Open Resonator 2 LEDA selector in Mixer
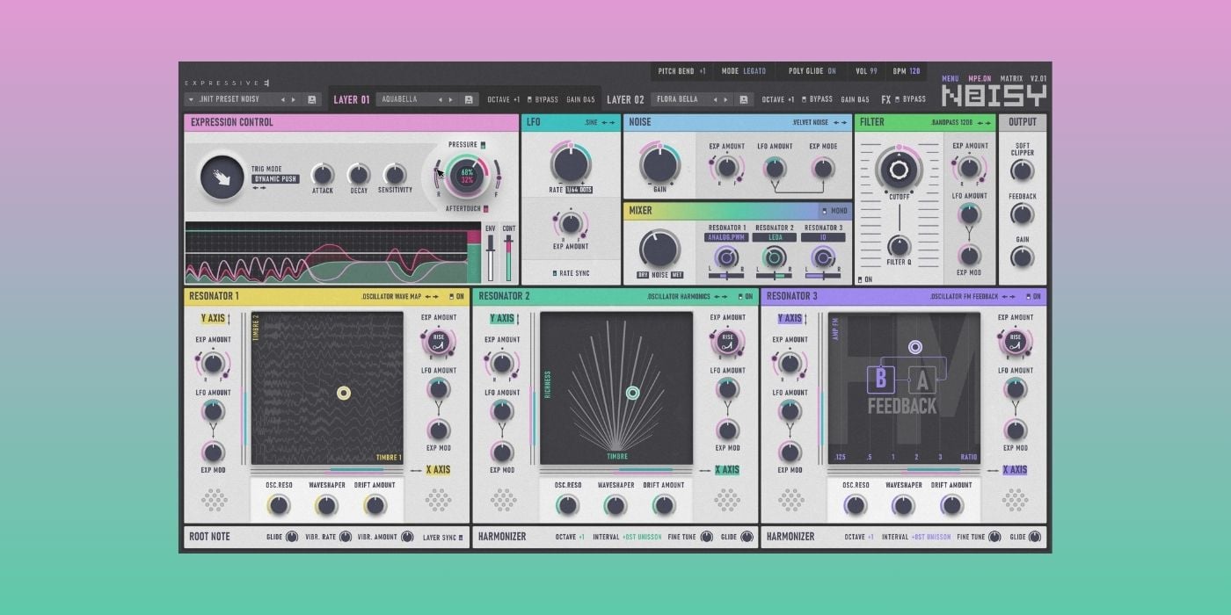 click(775, 237)
